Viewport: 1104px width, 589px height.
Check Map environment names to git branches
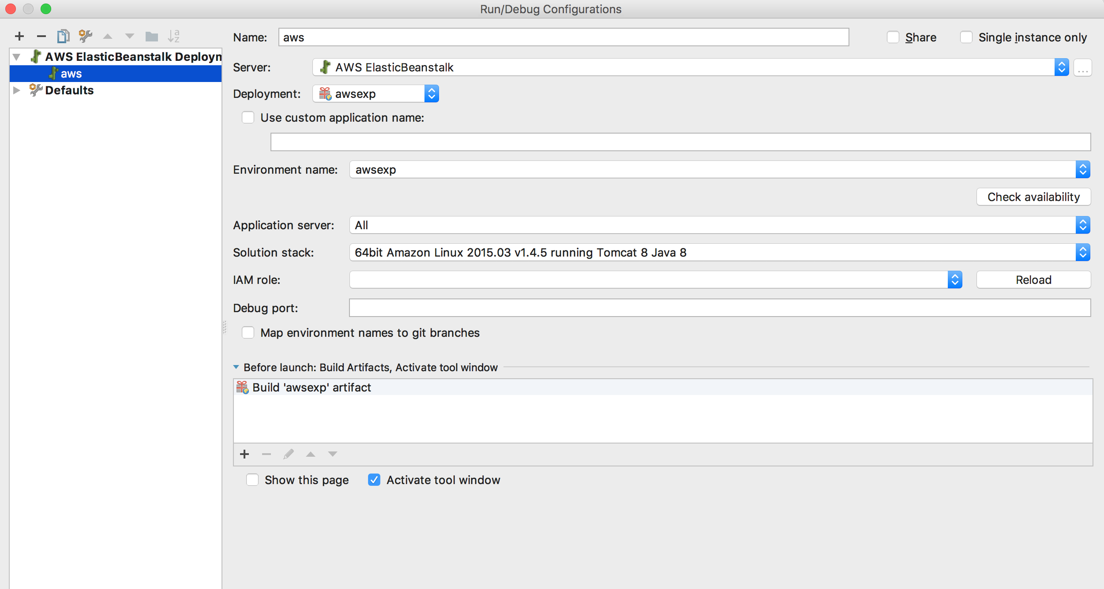[248, 332]
